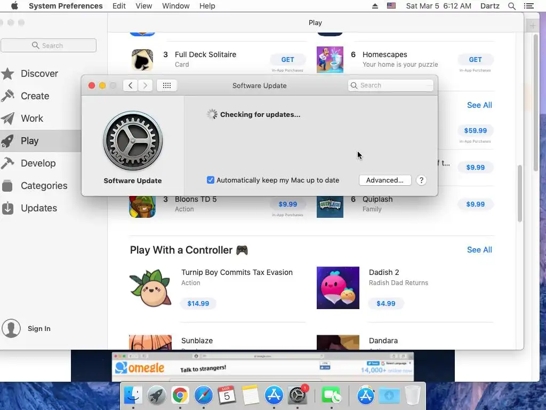Open Downloads folder in Dock
The width and height of the screenshot is (546, 410).
(x=389, y=396)
